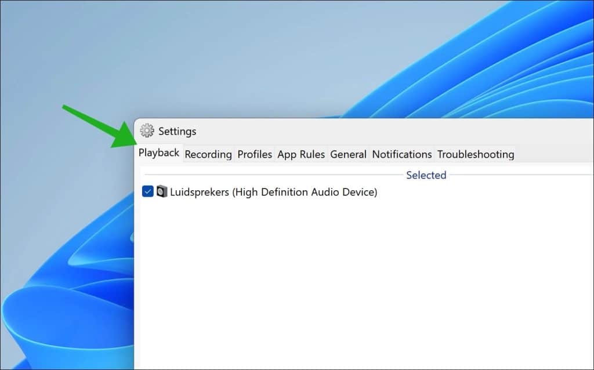Click empty title bar area right of Settings
Viewport: 594px width, 370px height.
pos(394,131)
